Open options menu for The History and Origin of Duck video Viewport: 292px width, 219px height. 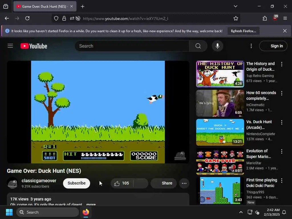click(x=281, y=64)
